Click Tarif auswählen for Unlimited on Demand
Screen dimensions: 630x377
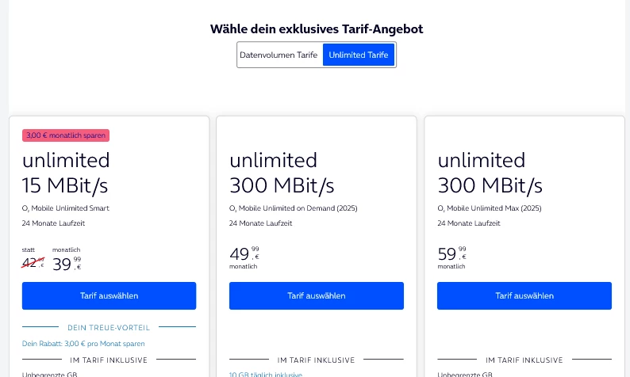317,295
